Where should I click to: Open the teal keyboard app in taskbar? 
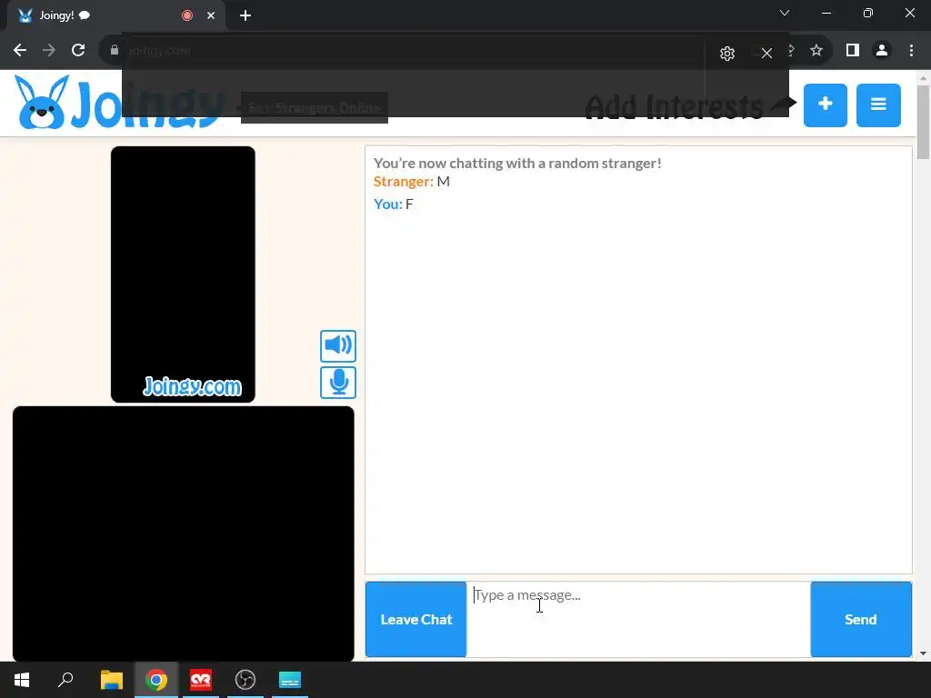coord(290,680)
